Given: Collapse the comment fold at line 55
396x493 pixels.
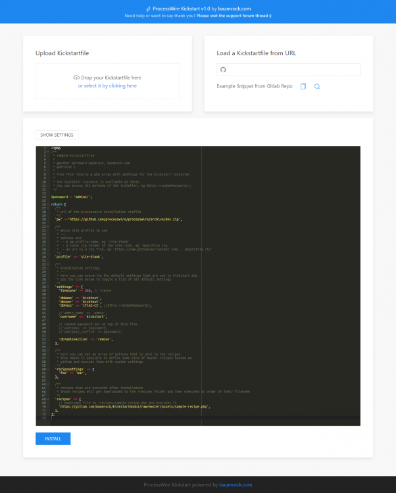Looking at the screenshot, I should [48, 350].
